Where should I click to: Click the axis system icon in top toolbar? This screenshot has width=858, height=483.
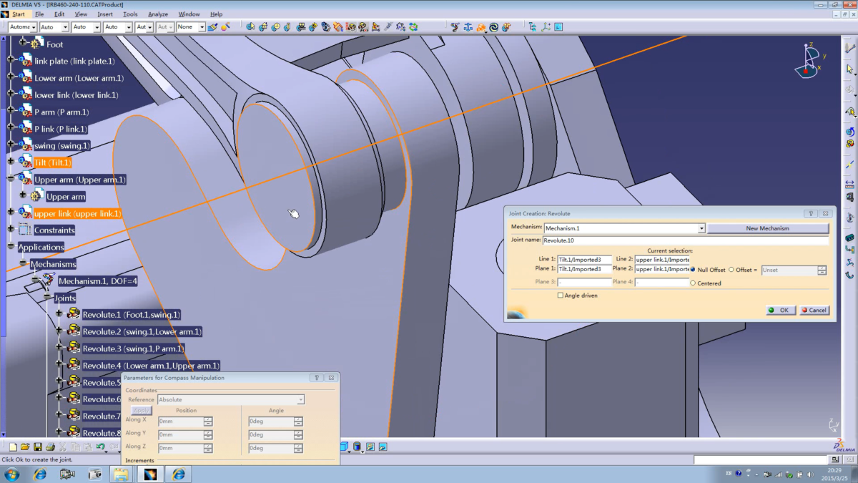point(546,26)
